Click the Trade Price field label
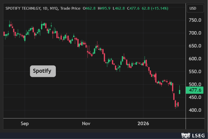 click(70, 8)
